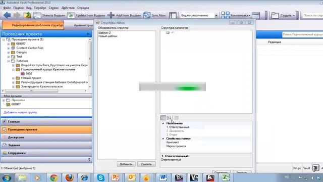Open Skype from the taskbar

(x=100, y=177)
